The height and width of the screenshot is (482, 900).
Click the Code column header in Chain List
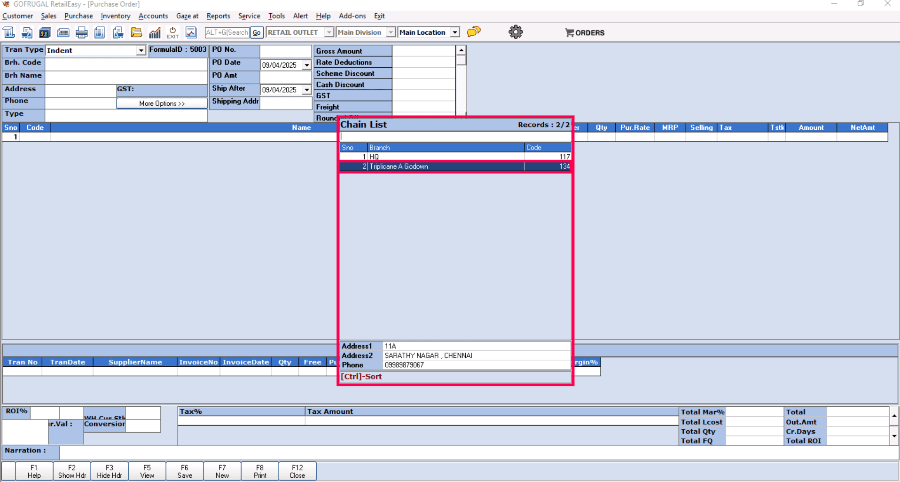point(548,148)
